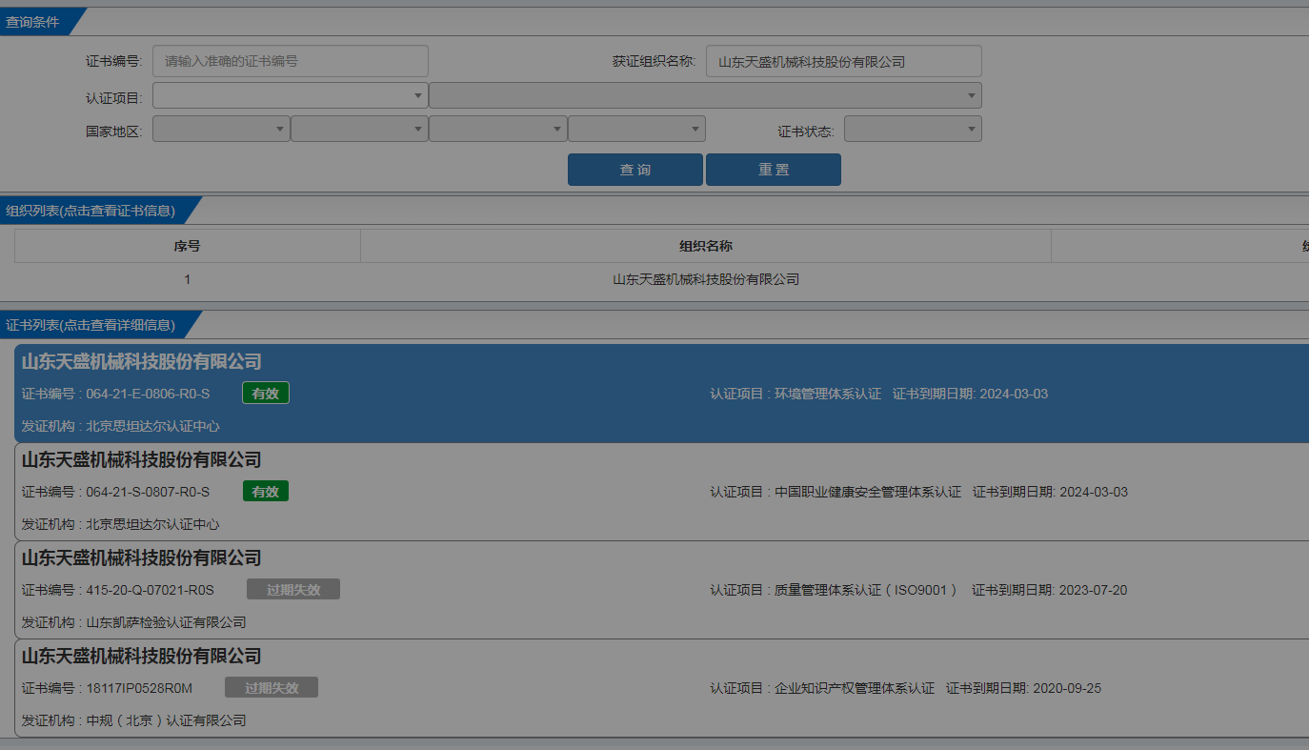Click the 序号 column header
Viewport: 1309px width, 750px height.
pyautogui.click(x=187, y=246)
